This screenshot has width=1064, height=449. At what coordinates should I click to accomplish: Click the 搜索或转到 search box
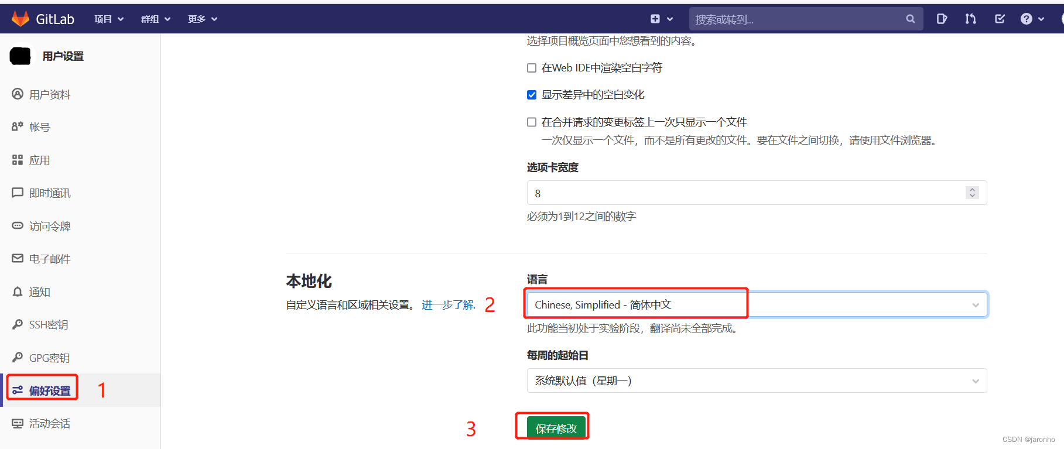(x=806, y=19)
